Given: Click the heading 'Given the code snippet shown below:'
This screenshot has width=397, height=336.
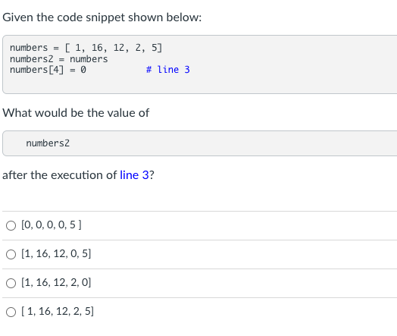Looking at the screenshot, I should click(102, 17).
